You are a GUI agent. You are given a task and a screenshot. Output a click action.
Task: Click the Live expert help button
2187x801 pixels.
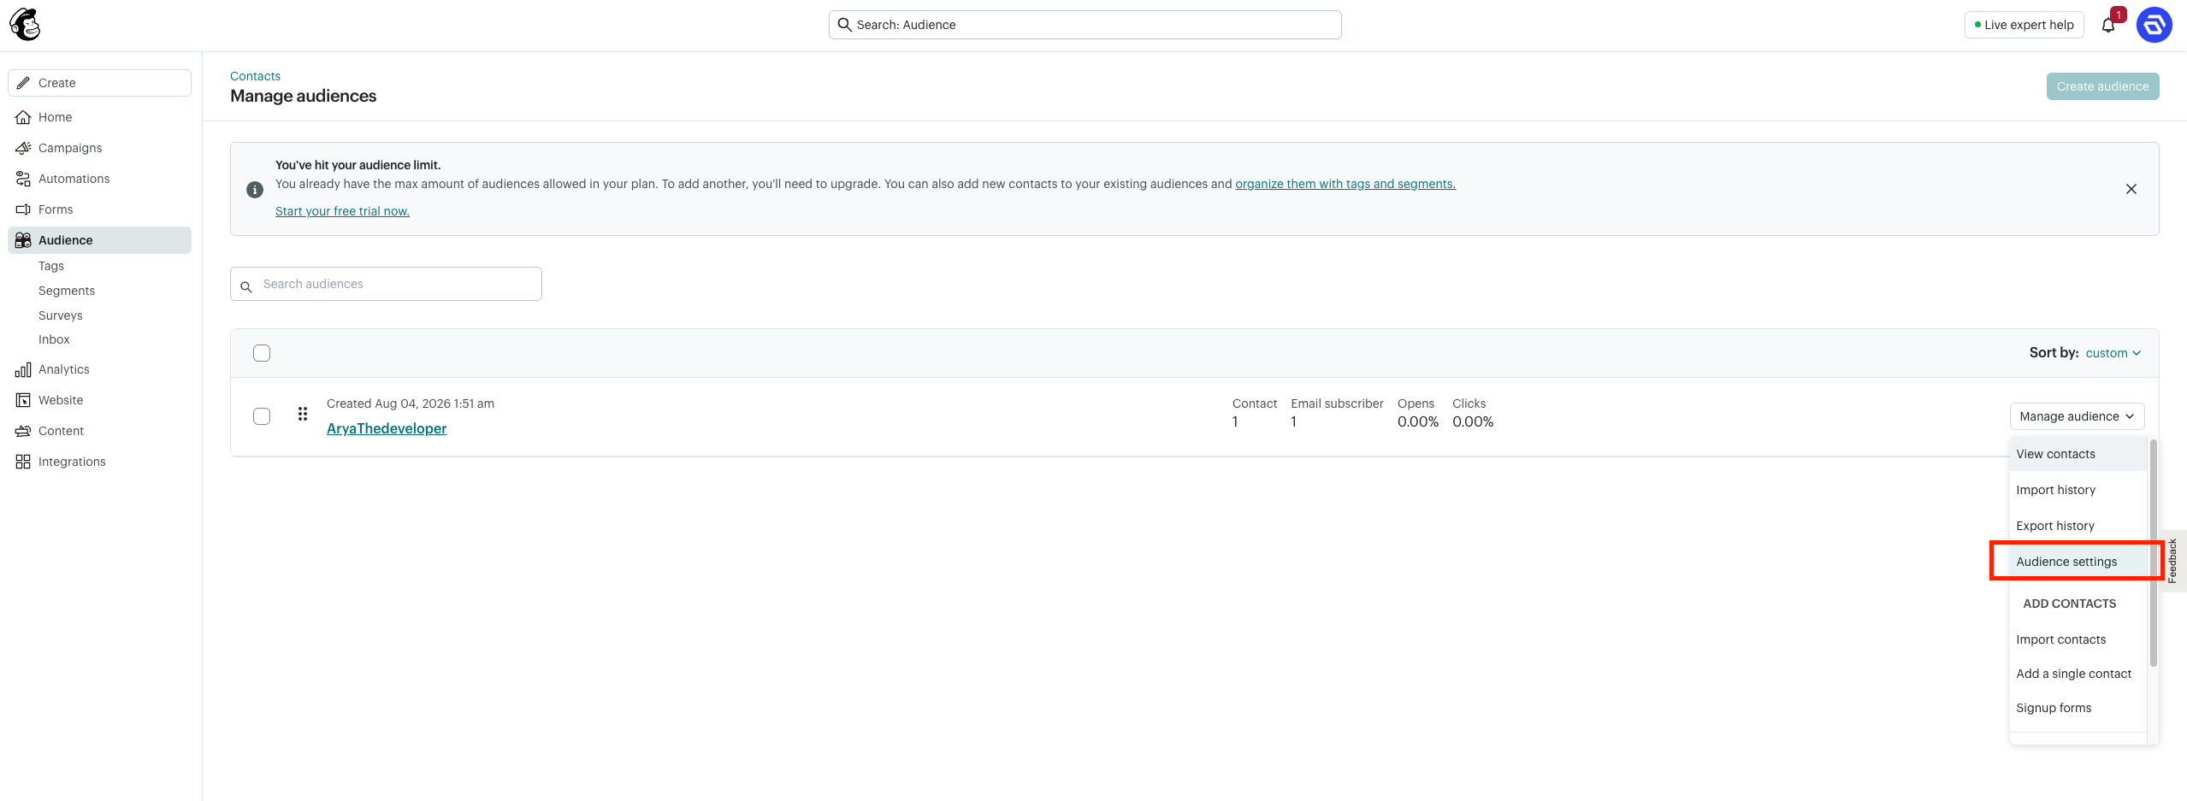point(2024,25)
